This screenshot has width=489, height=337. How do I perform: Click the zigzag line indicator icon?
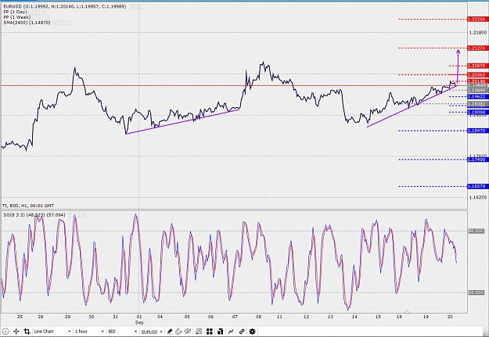pos(231,332)
